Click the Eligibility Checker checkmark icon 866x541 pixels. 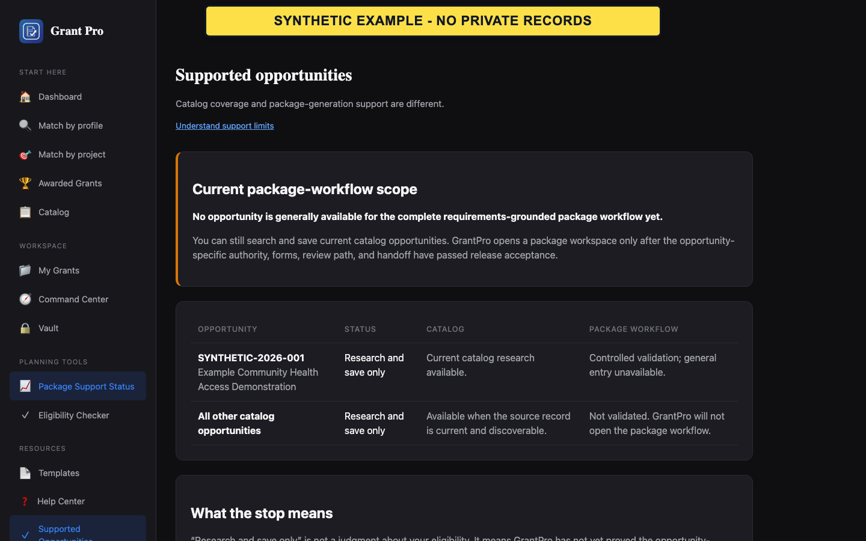point(25,415)
